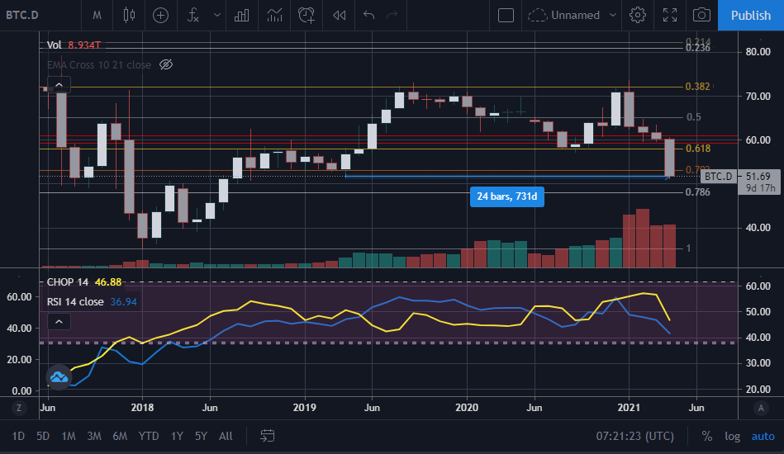Click the 51.69 current price value
Image resolution: width=784 pixels, height=454 pixels.
(x=758, y=177)
